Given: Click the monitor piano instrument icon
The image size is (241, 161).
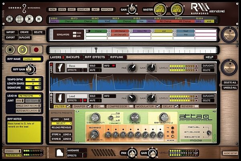Looking at the screenshot, I should point(59,153).
